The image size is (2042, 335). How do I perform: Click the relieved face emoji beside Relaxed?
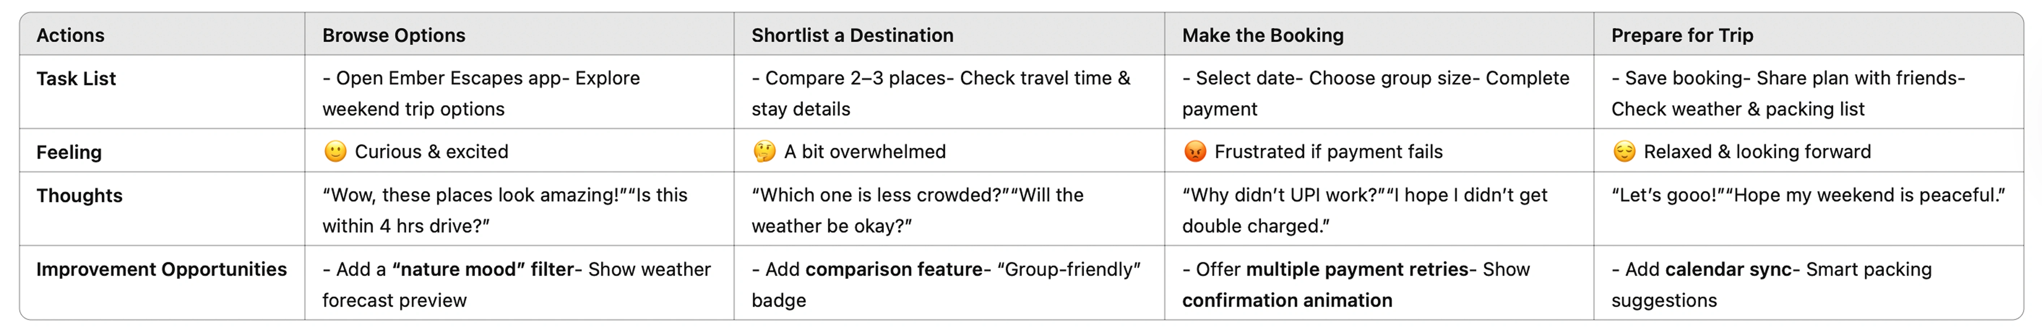(x=1624, y=151)
